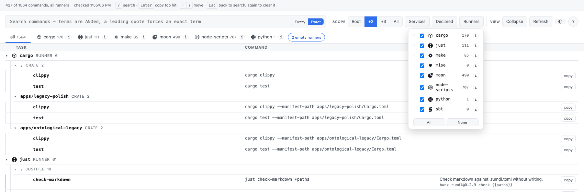Switch search mode to Exact

click(x=316, y=22)
